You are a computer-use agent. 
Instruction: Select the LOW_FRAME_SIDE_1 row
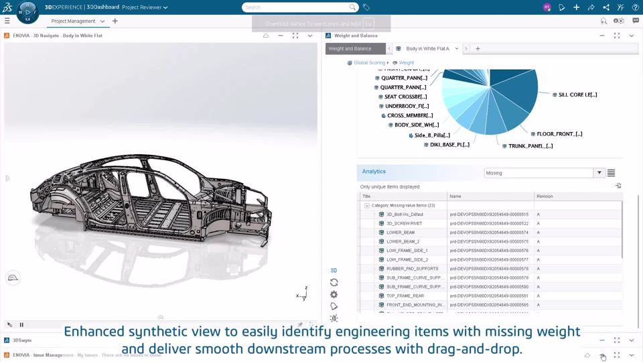(x=491, y=250)
